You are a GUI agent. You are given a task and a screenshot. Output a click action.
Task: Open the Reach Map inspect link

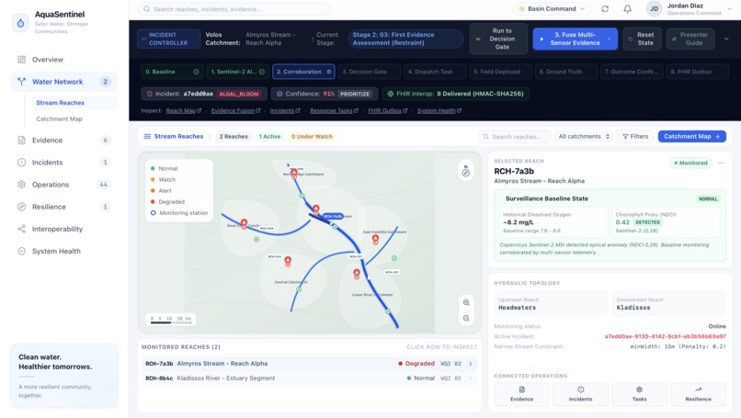pyautogui.click(x=183, y=110)
